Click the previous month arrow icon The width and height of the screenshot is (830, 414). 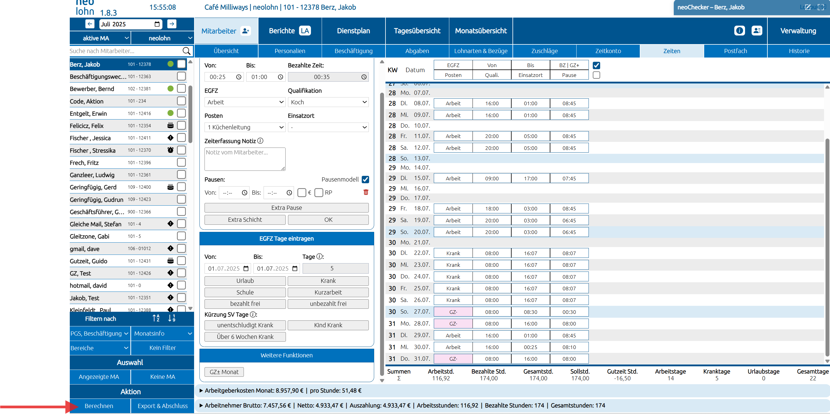pos(90,24)
